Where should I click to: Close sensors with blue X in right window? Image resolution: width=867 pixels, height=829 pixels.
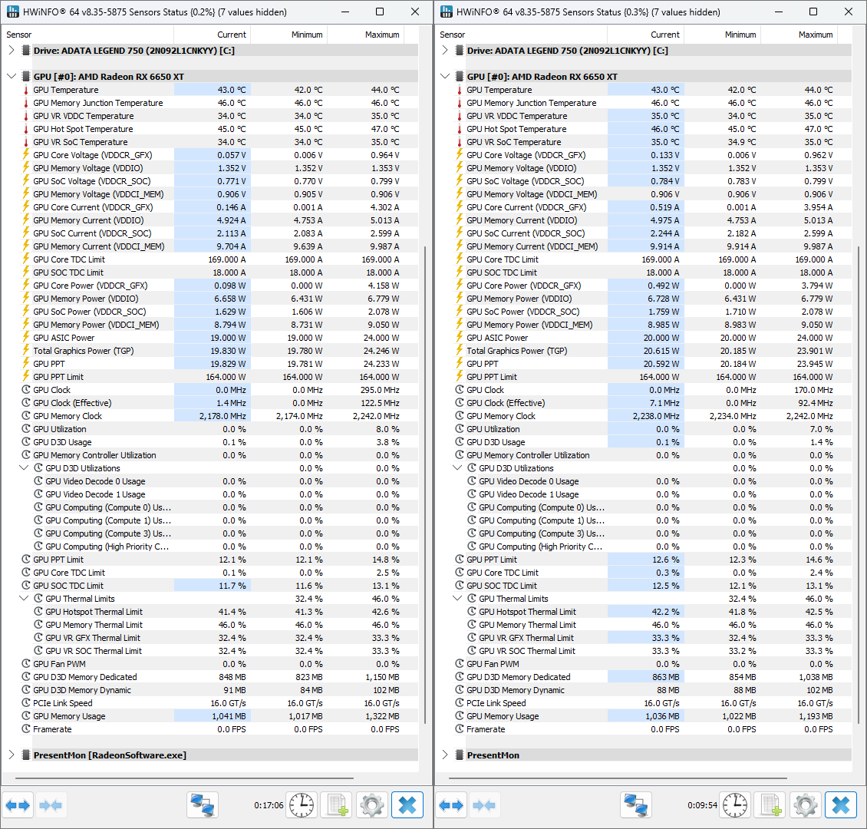pos(841,805)
